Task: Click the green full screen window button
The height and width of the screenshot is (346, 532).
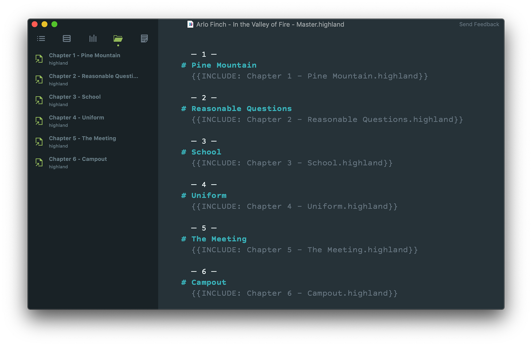Action: [x=55, y=24]
